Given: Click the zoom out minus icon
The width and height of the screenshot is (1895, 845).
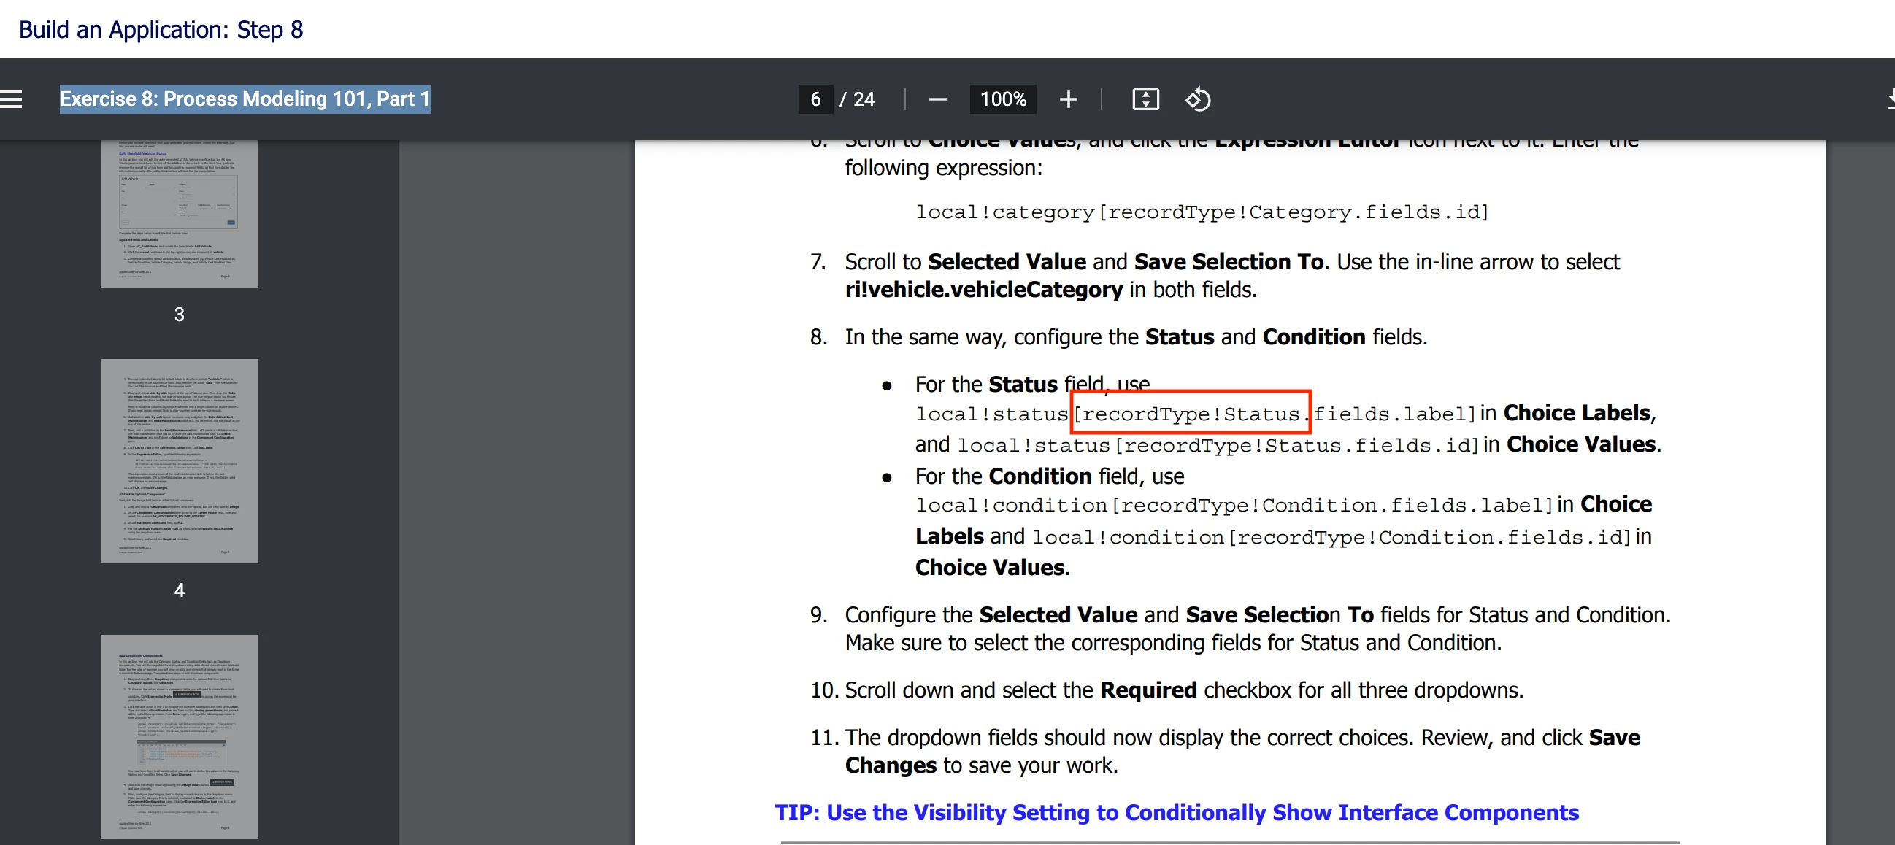Looking at the screenshot, I should click(x=937, y=99).
